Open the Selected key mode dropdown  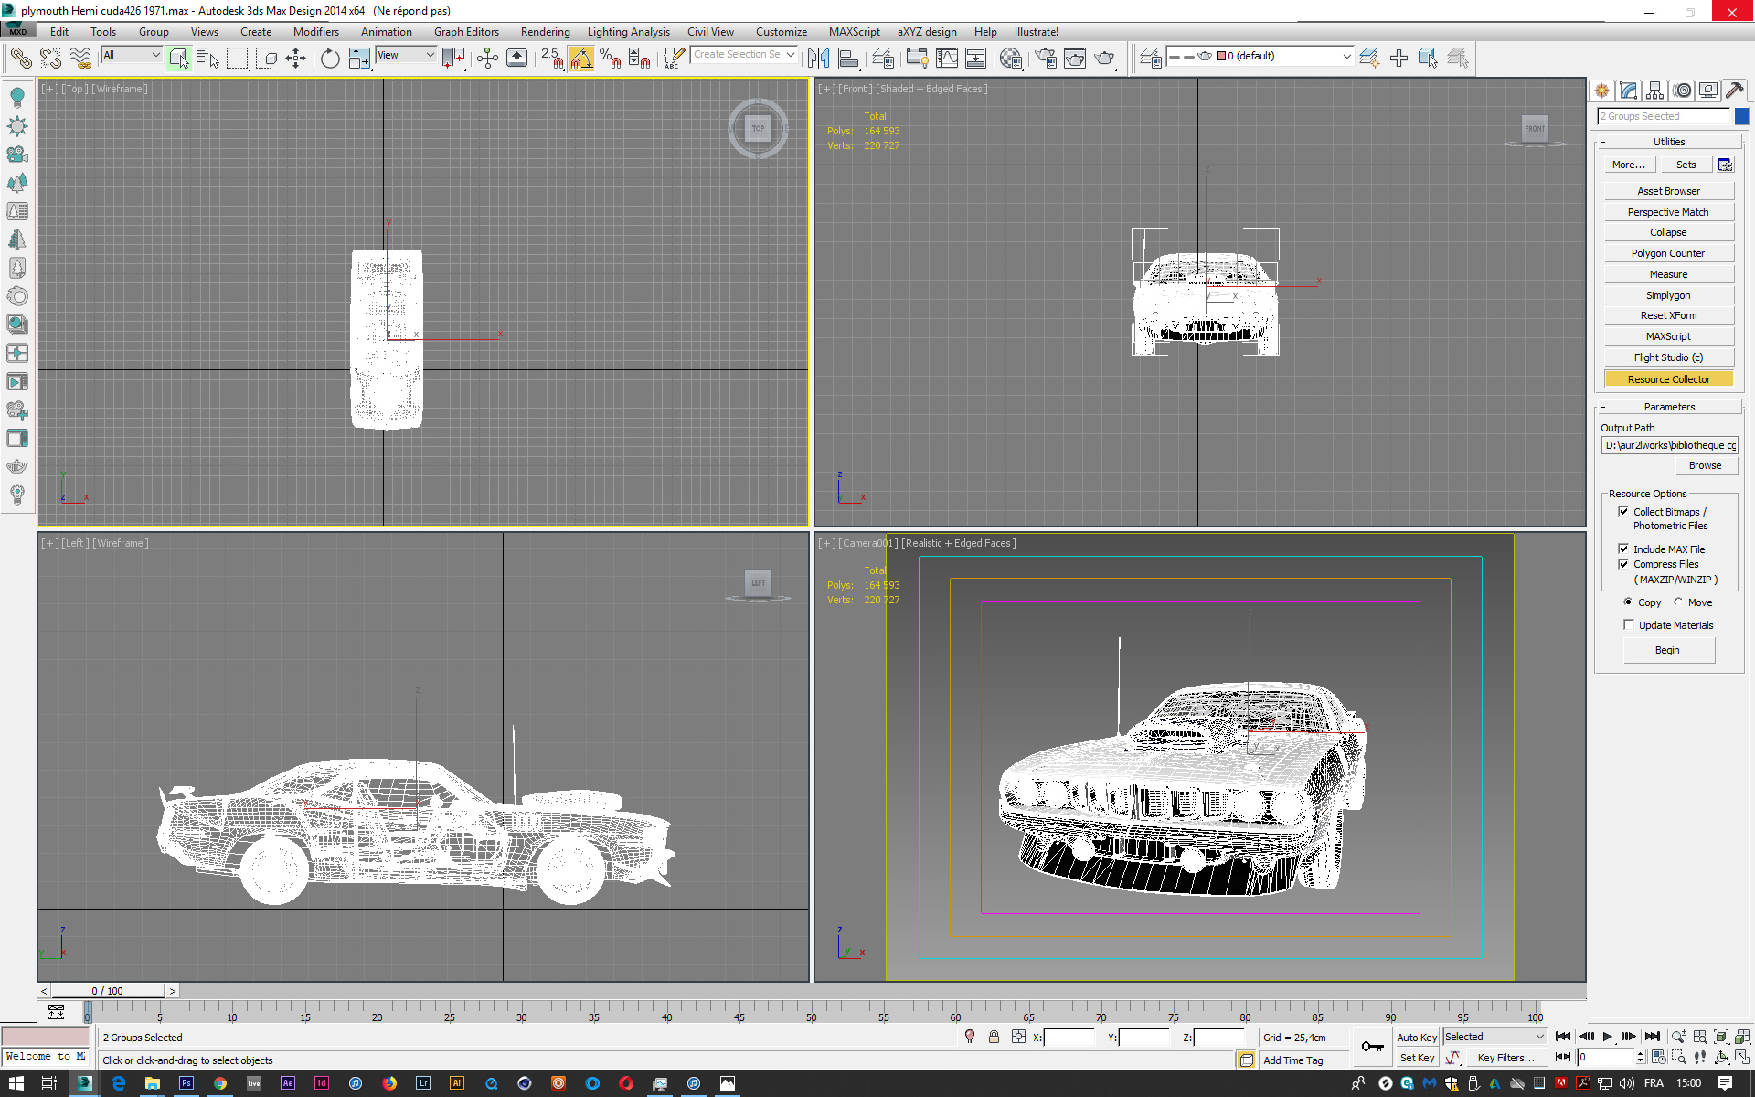(x=1494, y=1037)
